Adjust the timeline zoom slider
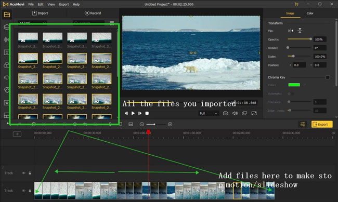This screenshot has width=338, height=202. (155, 124)
